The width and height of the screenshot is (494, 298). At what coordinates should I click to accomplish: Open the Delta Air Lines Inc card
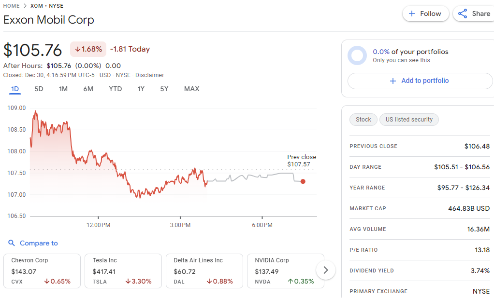pos(204,271)
